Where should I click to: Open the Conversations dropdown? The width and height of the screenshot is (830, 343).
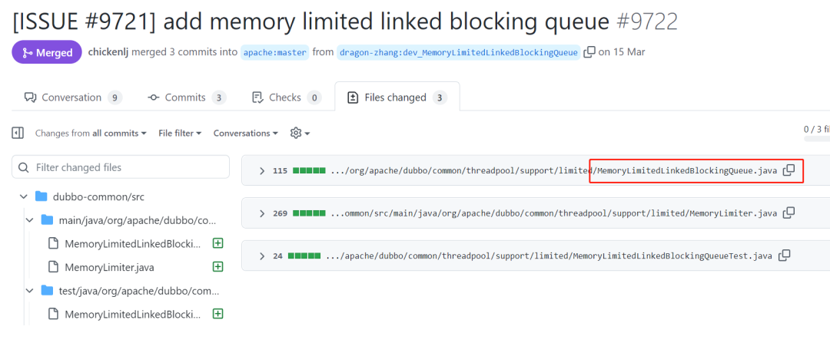tap(246, 134)
